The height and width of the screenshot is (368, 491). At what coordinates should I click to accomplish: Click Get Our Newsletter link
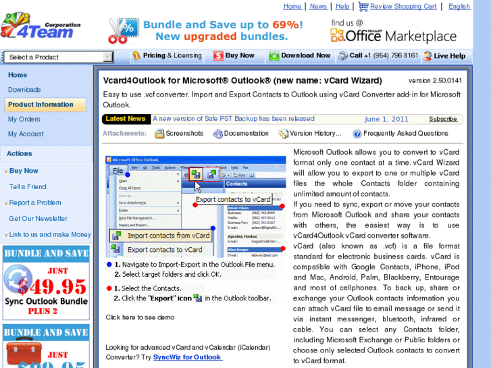tap(38, 219)
